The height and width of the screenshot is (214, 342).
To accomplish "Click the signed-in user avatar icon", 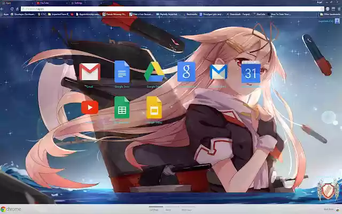I will coord(337,21).
